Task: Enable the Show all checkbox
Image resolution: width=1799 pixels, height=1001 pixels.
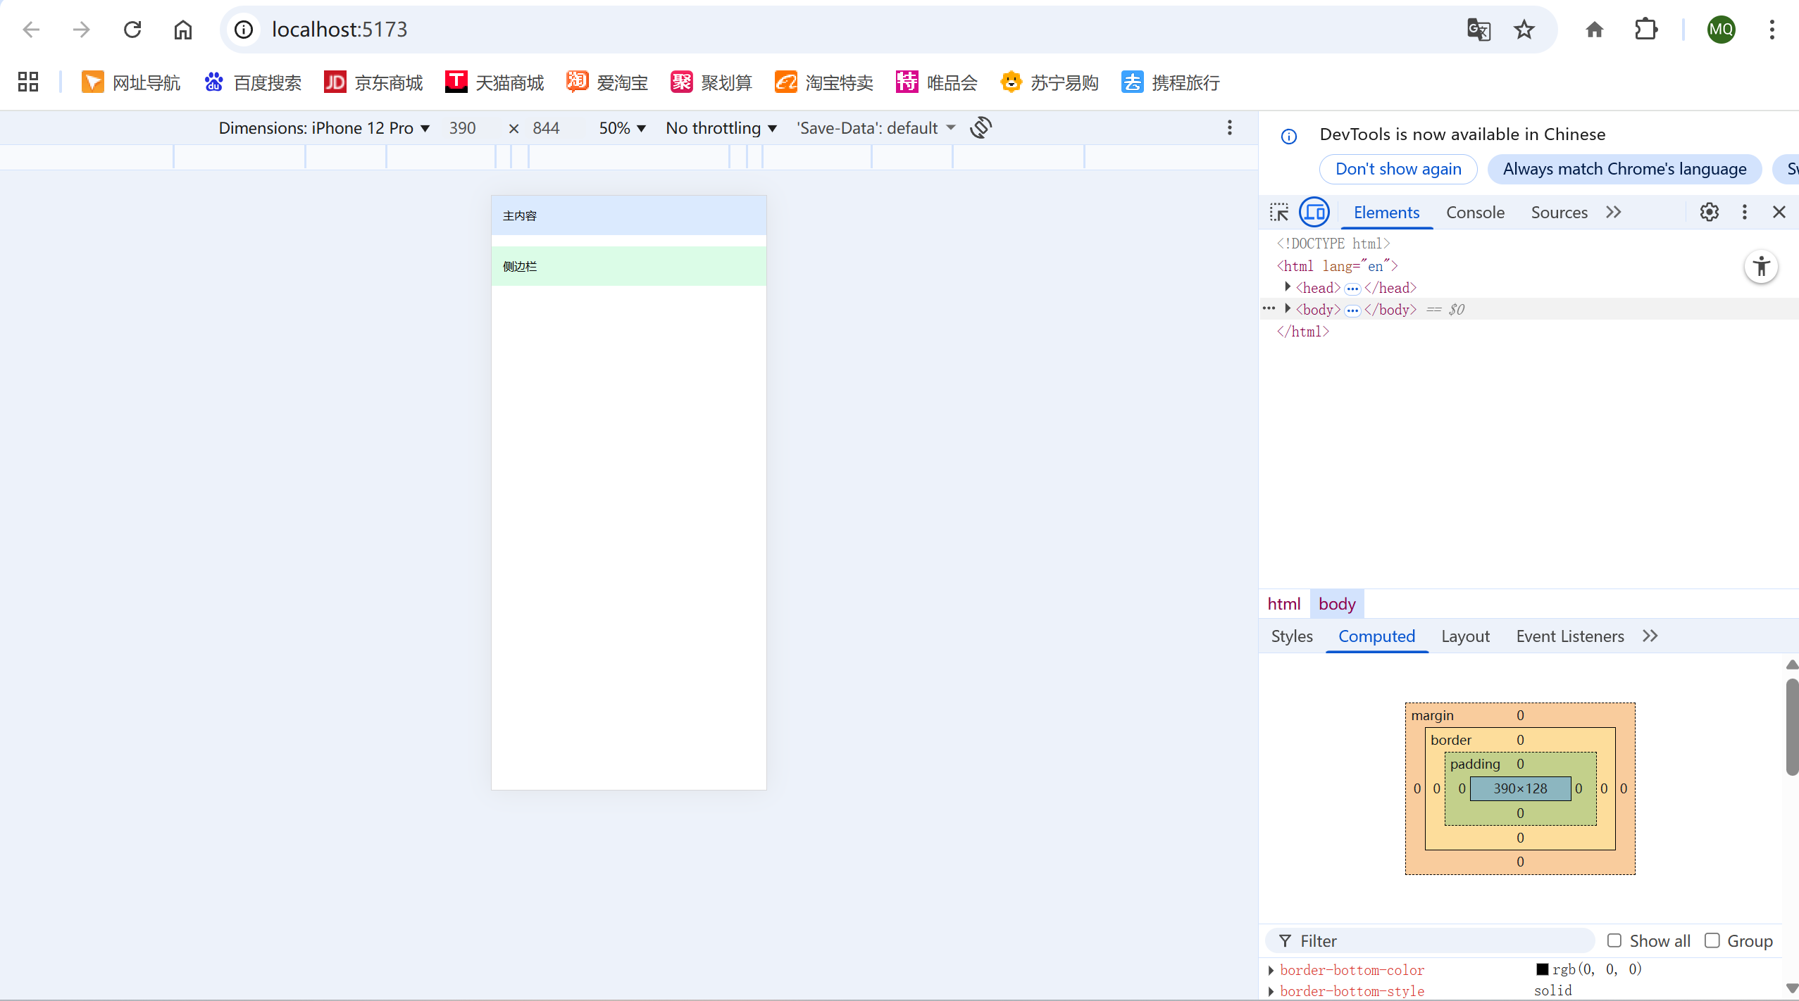Action: pos(1614,940)
